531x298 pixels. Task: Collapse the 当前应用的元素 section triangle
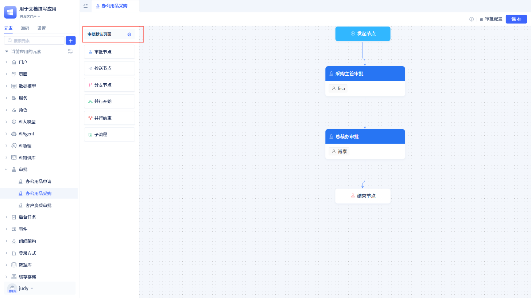click(7, 52)
